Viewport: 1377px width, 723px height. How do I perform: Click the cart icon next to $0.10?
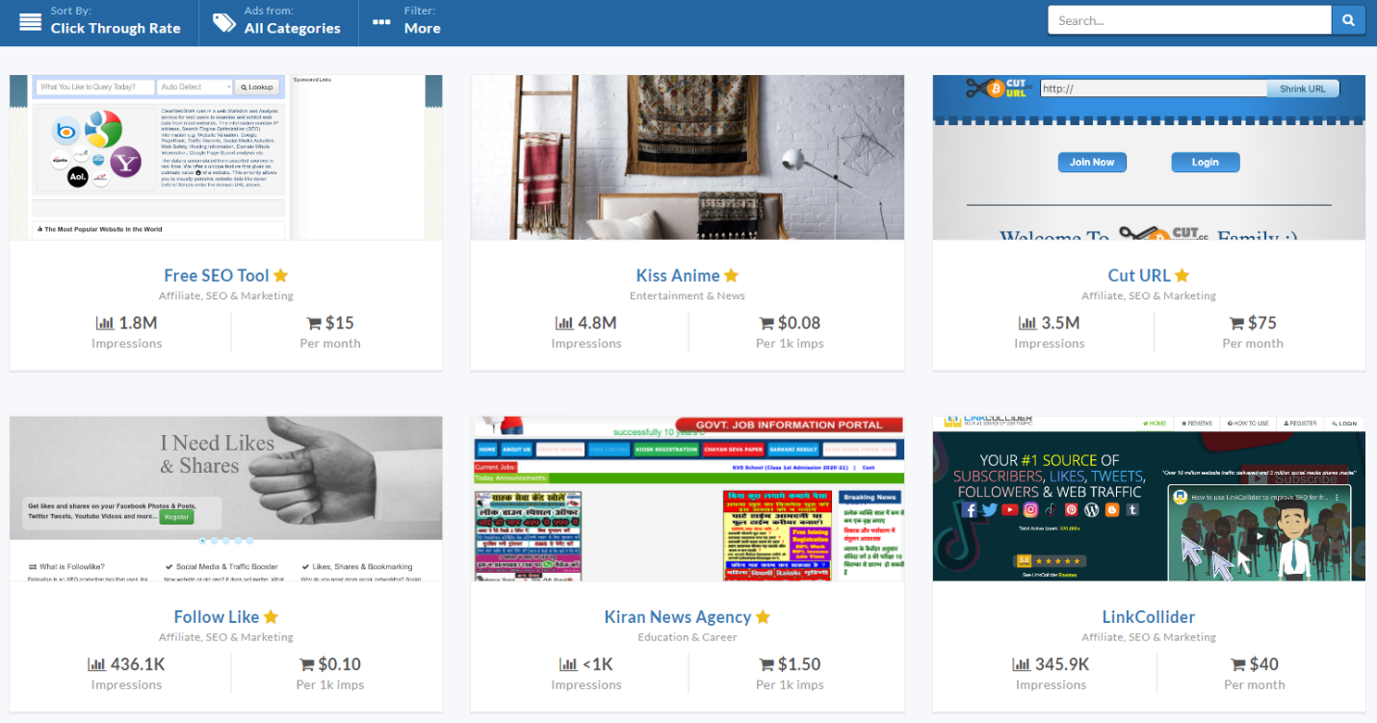pyautogui.click(x=307, y=664)
